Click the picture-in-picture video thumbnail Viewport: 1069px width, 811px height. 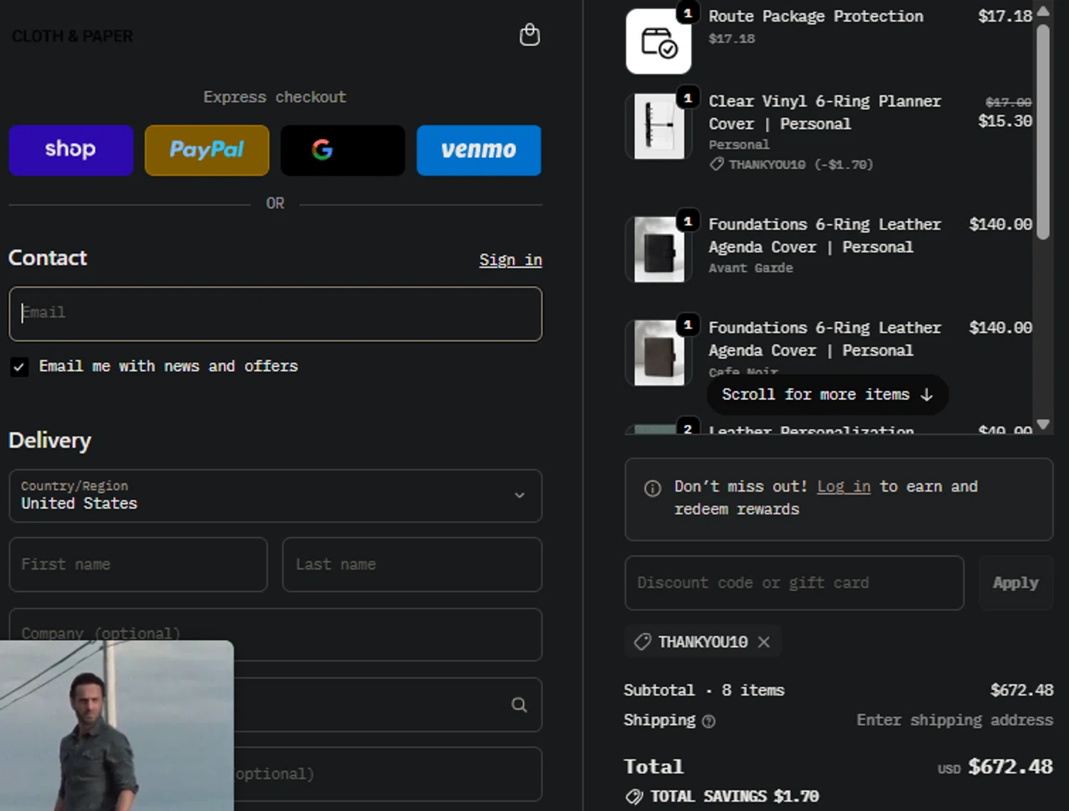pyautogui.click(x=117, y=725)
